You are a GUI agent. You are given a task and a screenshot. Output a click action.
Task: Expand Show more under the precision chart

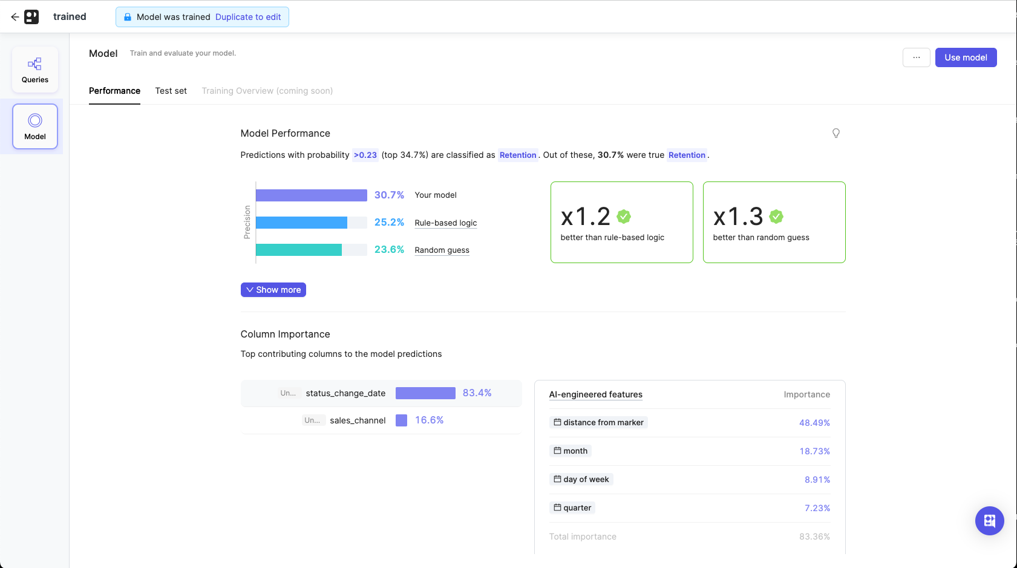click(x=273, y=289)
